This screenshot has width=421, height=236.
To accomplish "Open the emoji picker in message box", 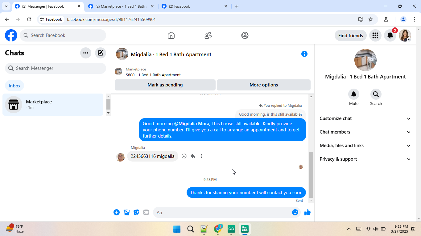I will [295, 212].
